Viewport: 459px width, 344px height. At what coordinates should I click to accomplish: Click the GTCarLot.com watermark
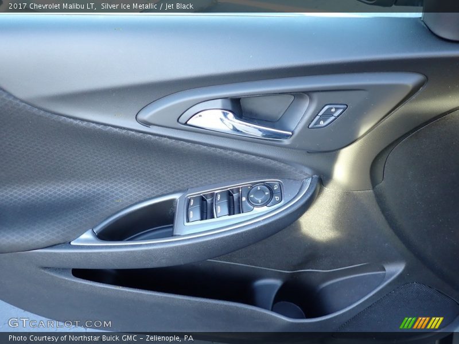60,323
